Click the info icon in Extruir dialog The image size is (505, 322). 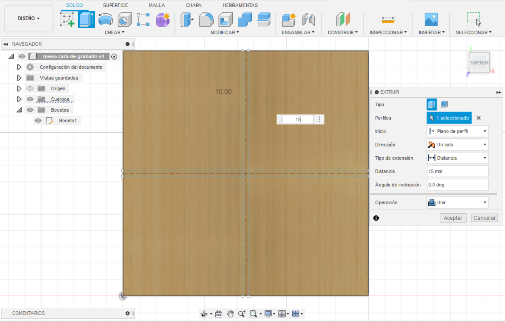pyautogui.click(x=376, y=218)
